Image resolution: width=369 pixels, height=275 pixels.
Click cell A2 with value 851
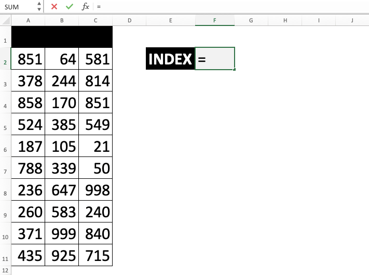tap(28, 59)
